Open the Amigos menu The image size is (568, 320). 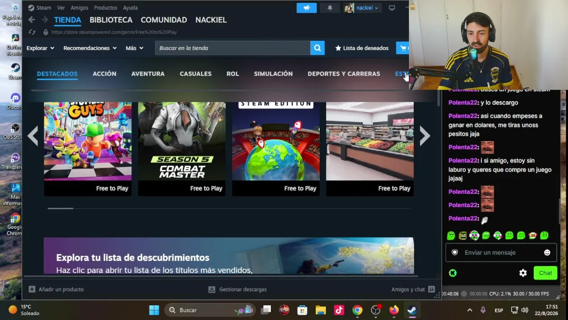(x=79, y=8)
